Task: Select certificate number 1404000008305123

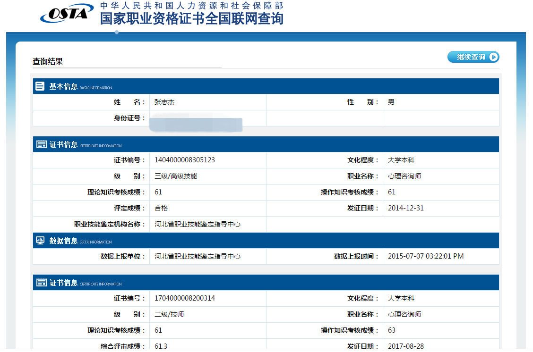Action: (x=185, y=160)
